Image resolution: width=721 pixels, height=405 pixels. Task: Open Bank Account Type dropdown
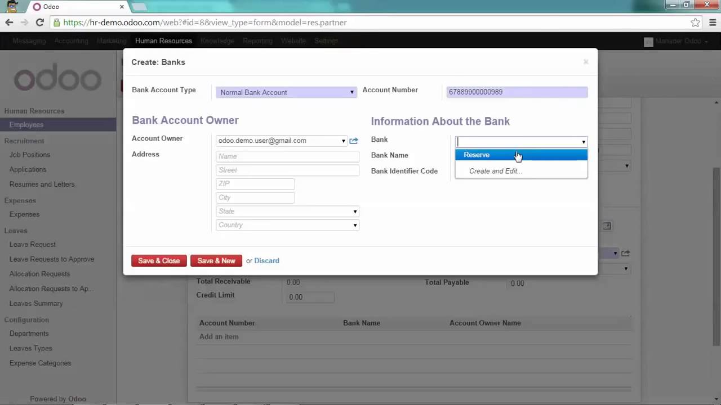tap(286, 92)
